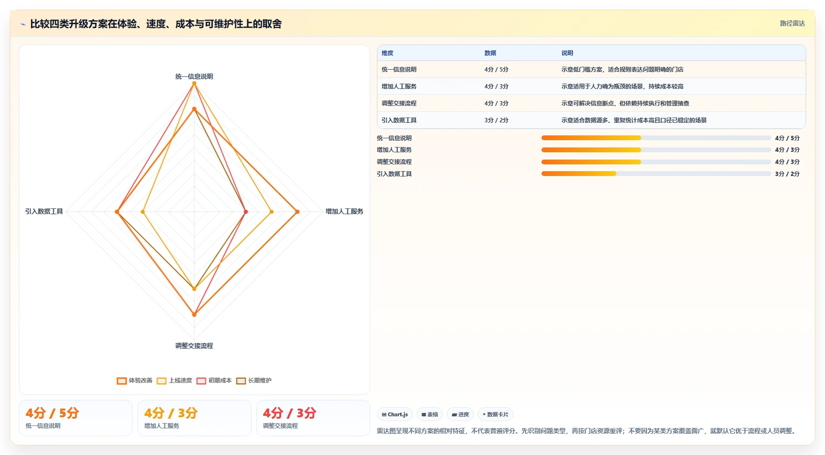The image size is (825, 455).
Task: Click the 引入数据工具 progress bar
Action: [656, 174]
